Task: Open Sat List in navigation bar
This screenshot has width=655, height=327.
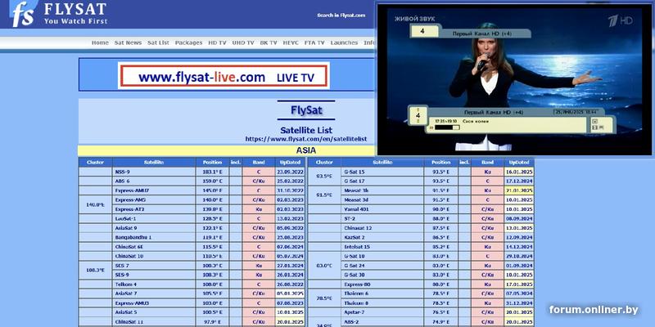Action: (158, 43)
